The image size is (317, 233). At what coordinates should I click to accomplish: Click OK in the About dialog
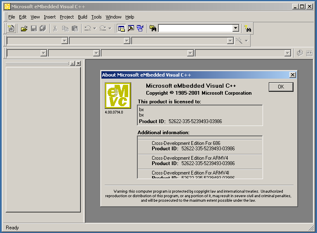[x=281, y=87]
